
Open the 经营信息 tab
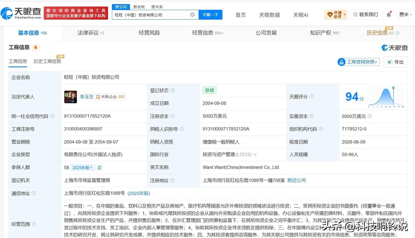(207, 33)
